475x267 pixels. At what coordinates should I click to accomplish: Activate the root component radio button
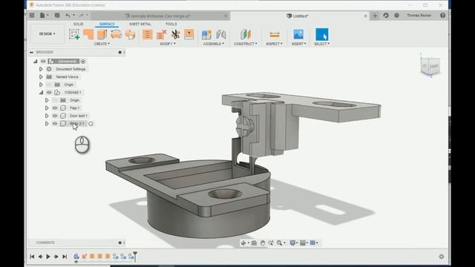83,62
